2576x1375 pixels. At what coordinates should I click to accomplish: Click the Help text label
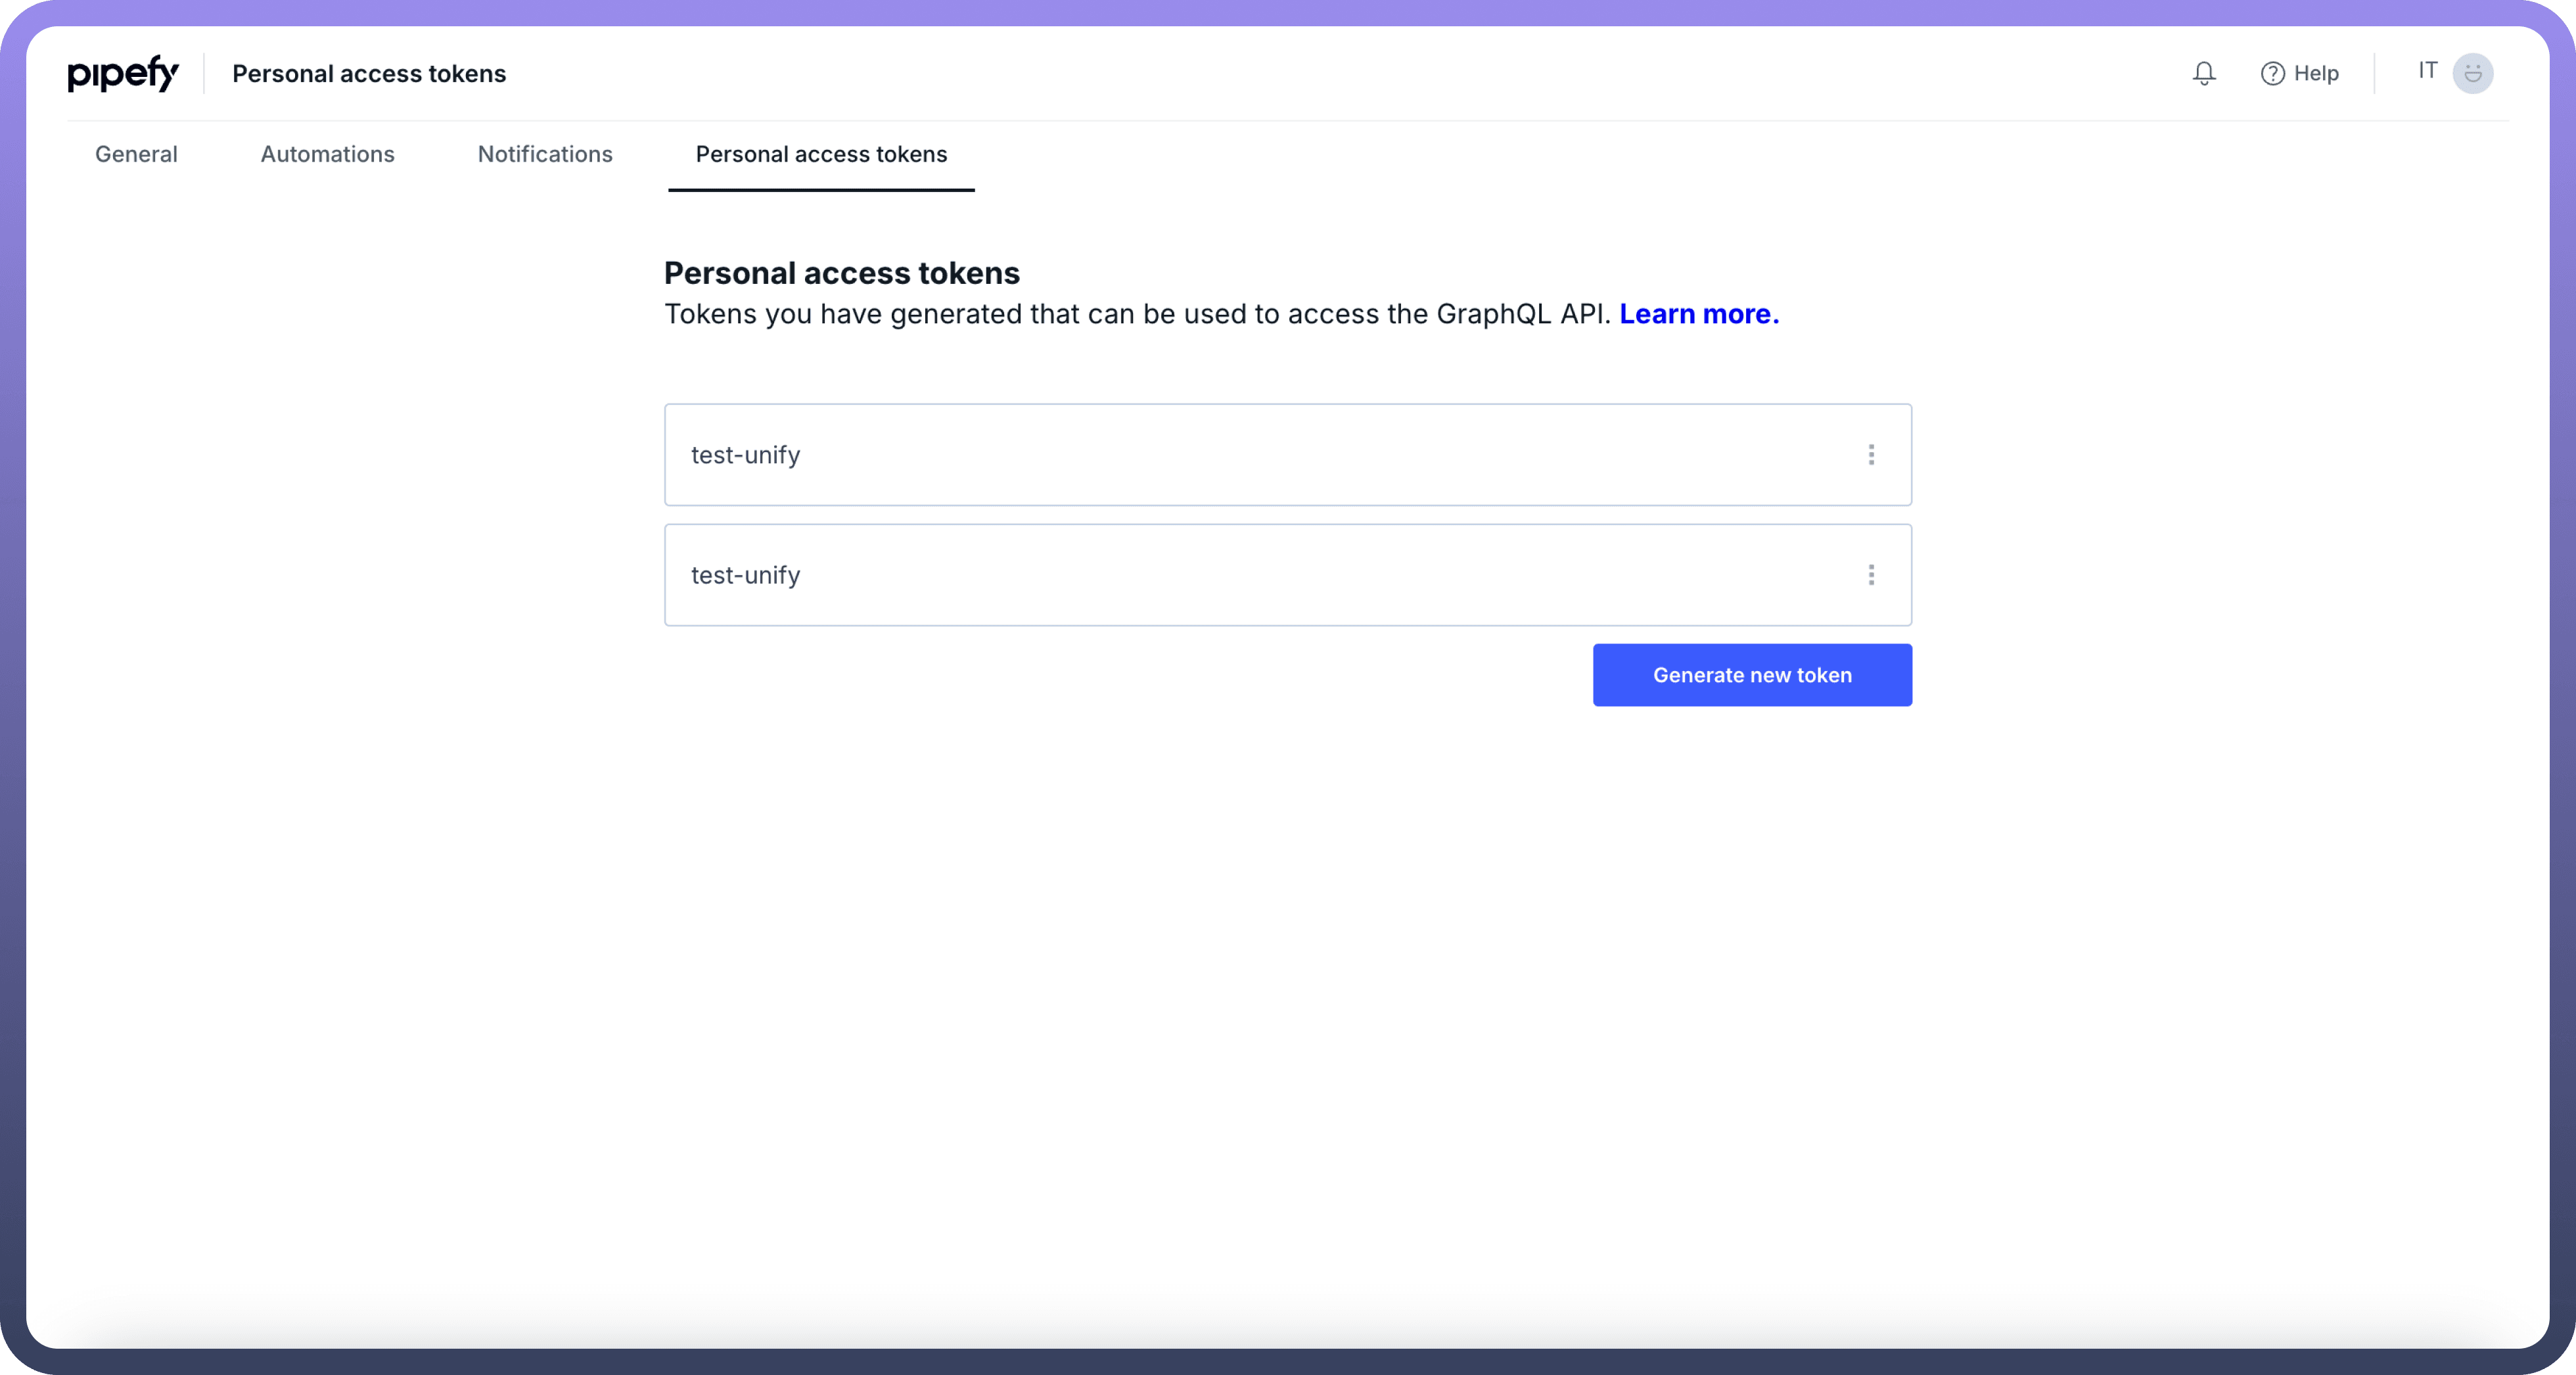(x=2316, y=74)
